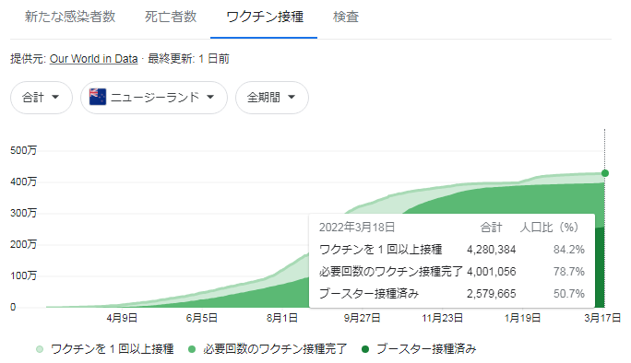Image resolution: width=631 pixels, height=363 pixels.
Task: Click the dark green legend dot for ブースター
Action: click(x=365, y=349)
